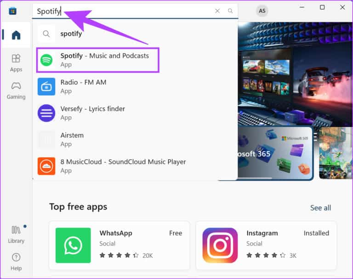Click See all for Top free apps
The width and height of the screenshot is (353, 279).
[x=320, y=208]
